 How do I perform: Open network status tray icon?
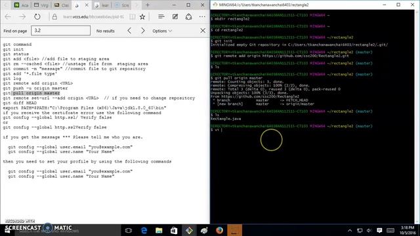(360, 230)
